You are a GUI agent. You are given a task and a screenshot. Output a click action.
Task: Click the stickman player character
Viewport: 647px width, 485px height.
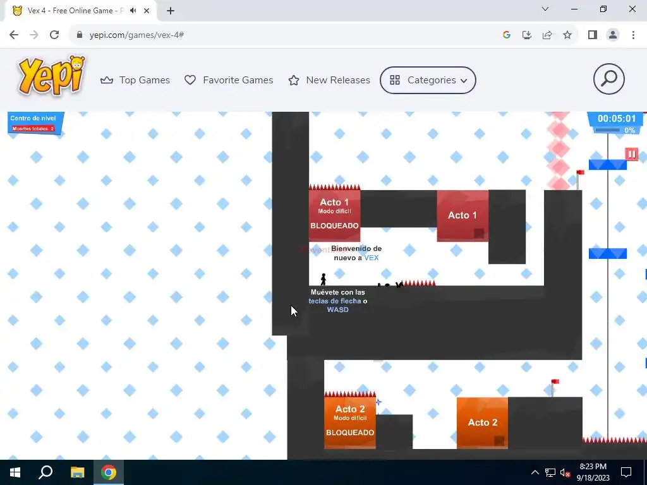point(323,279)
